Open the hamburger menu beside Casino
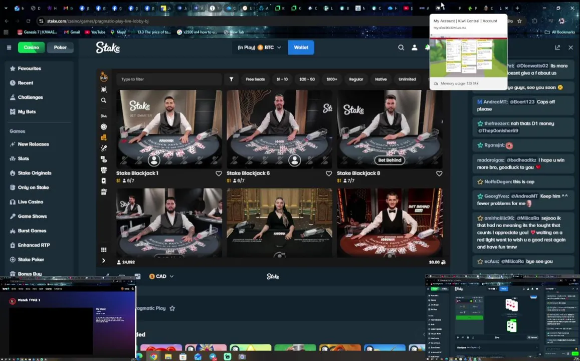 pyautogui.click(x=9, y=47)
